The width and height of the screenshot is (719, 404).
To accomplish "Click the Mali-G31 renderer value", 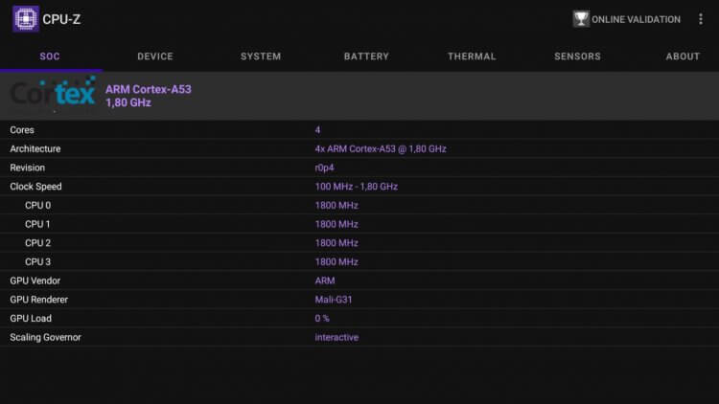I will 334,299.
